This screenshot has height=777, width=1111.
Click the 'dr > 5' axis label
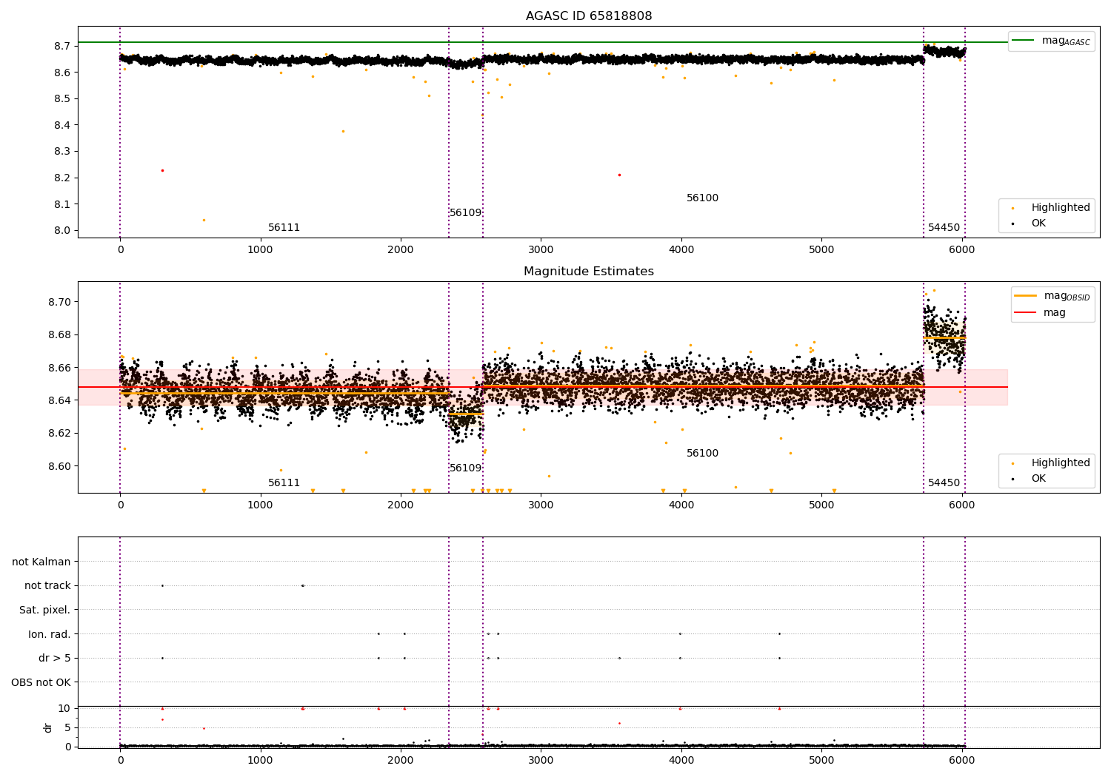(x=55, y=659)
